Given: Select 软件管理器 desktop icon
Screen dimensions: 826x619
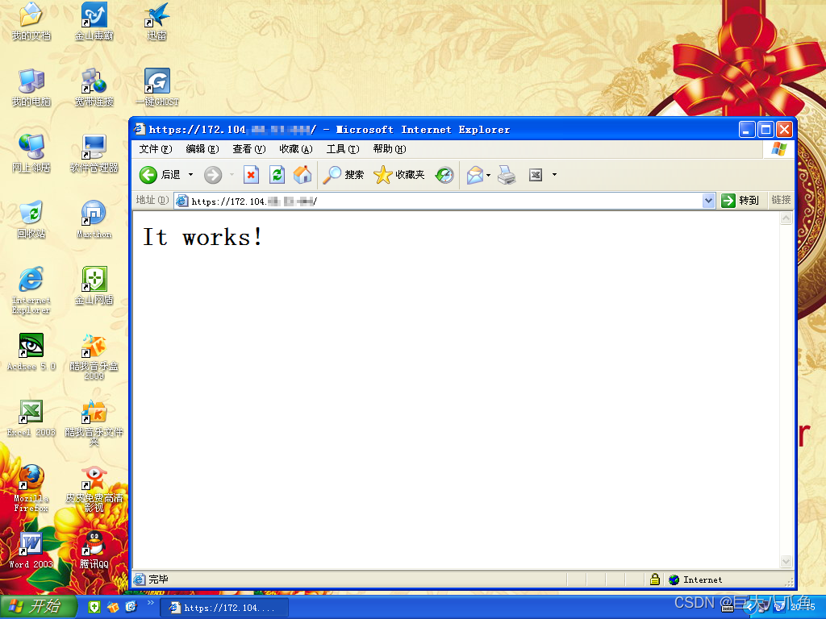Looking at the screenshot, I should (94, 154).
